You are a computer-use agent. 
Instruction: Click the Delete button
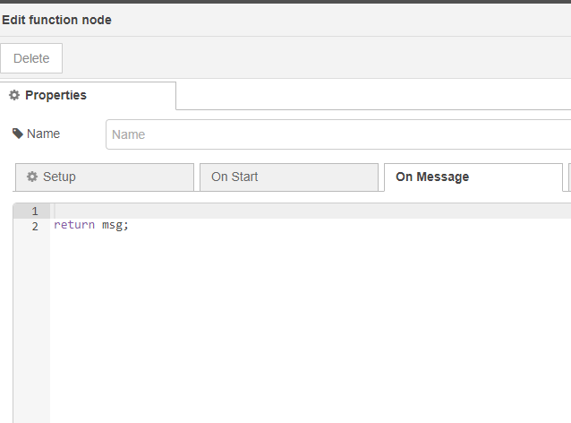point(31,58)
